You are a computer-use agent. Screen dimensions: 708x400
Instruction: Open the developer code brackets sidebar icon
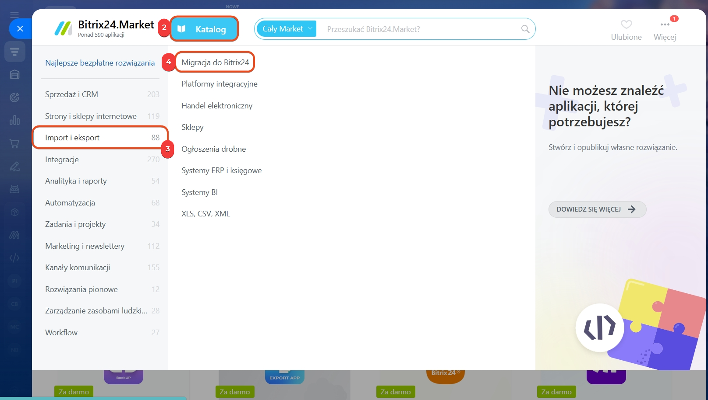tap(14, 258)
